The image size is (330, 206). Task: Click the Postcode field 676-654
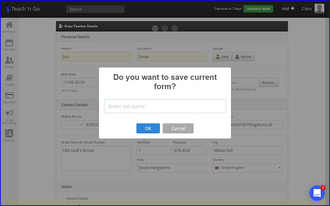coord(190,150)
